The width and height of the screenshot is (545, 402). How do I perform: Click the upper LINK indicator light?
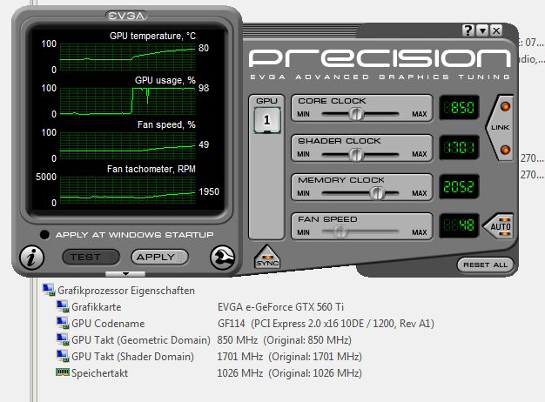[505, 107]
